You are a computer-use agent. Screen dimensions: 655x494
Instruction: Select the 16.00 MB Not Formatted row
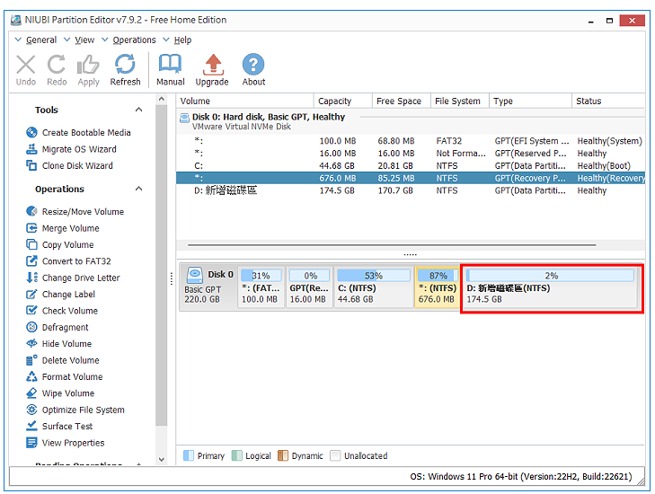point(411,154)
